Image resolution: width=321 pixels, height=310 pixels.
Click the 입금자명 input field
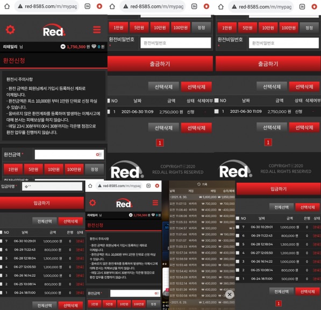(52, 186)
